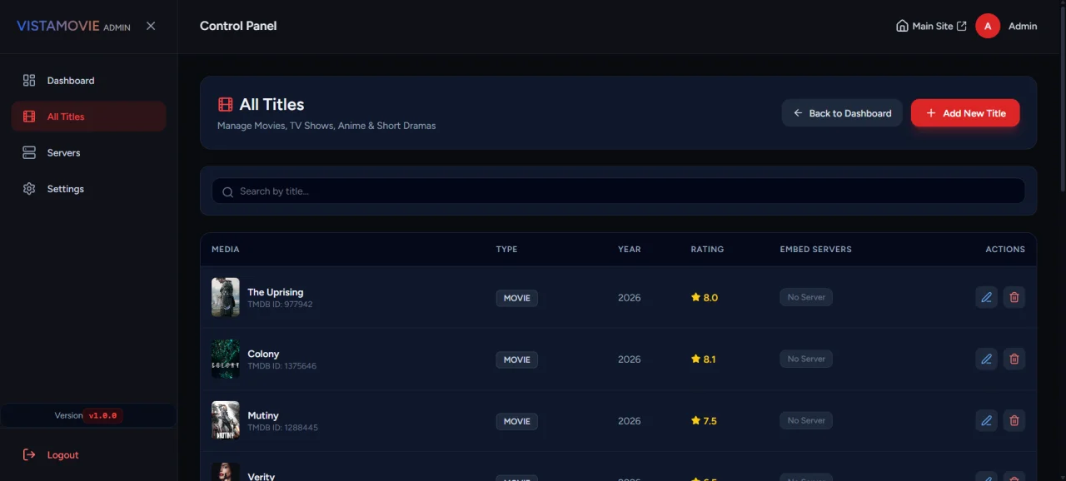Image resolution: width=1066 pixels, height=481 pixels.
Task: Click the plus icon on Add New Title
Action: [x=931, y=113]
